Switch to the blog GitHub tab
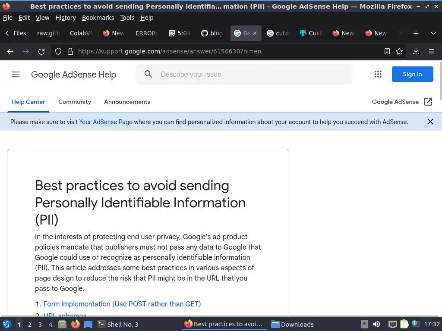The width and height of the screenshot is (442, 331). pos(212,33)
